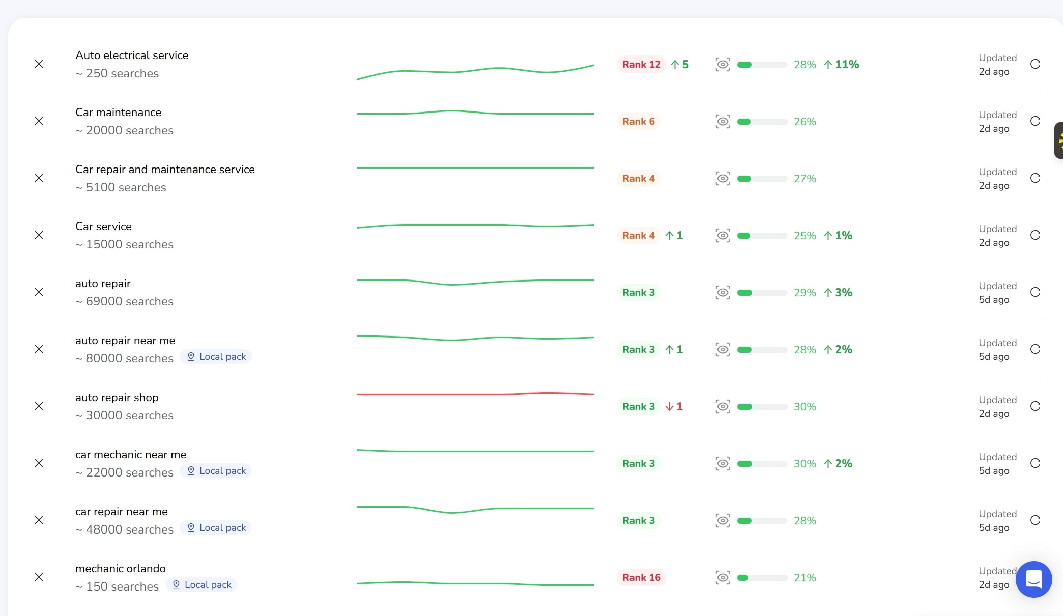Remove the auto repair keyword row
Image resolution: width=1063 pixels, height=616 pixels.
[39, 292]
